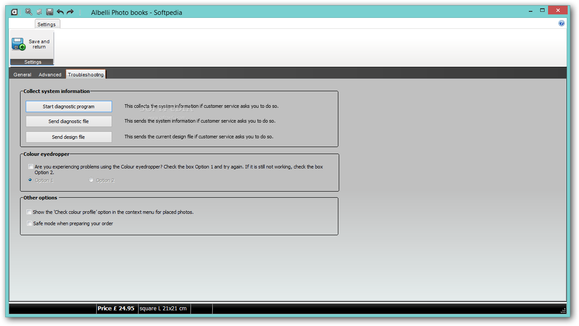579x326 pixels.
Task: Enable the Colour eyedropper problems checkbox
Action: (x=31, y=167)
